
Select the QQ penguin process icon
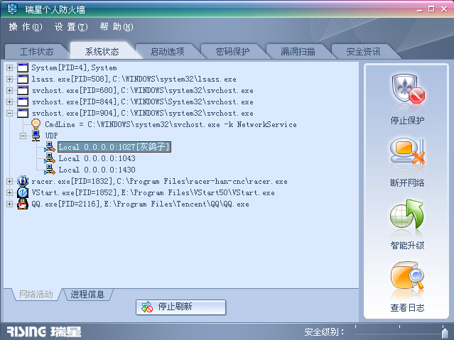point(23,204)
